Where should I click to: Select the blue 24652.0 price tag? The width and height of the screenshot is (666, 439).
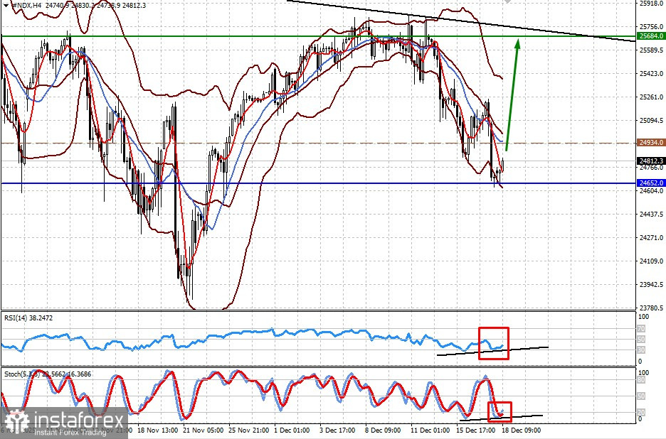651,183
